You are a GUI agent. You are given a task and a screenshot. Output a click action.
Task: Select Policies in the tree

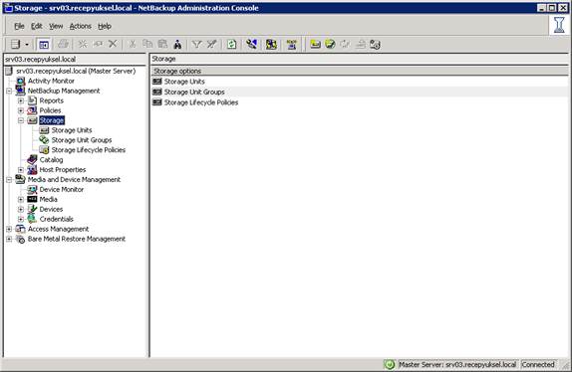(51, 110)
